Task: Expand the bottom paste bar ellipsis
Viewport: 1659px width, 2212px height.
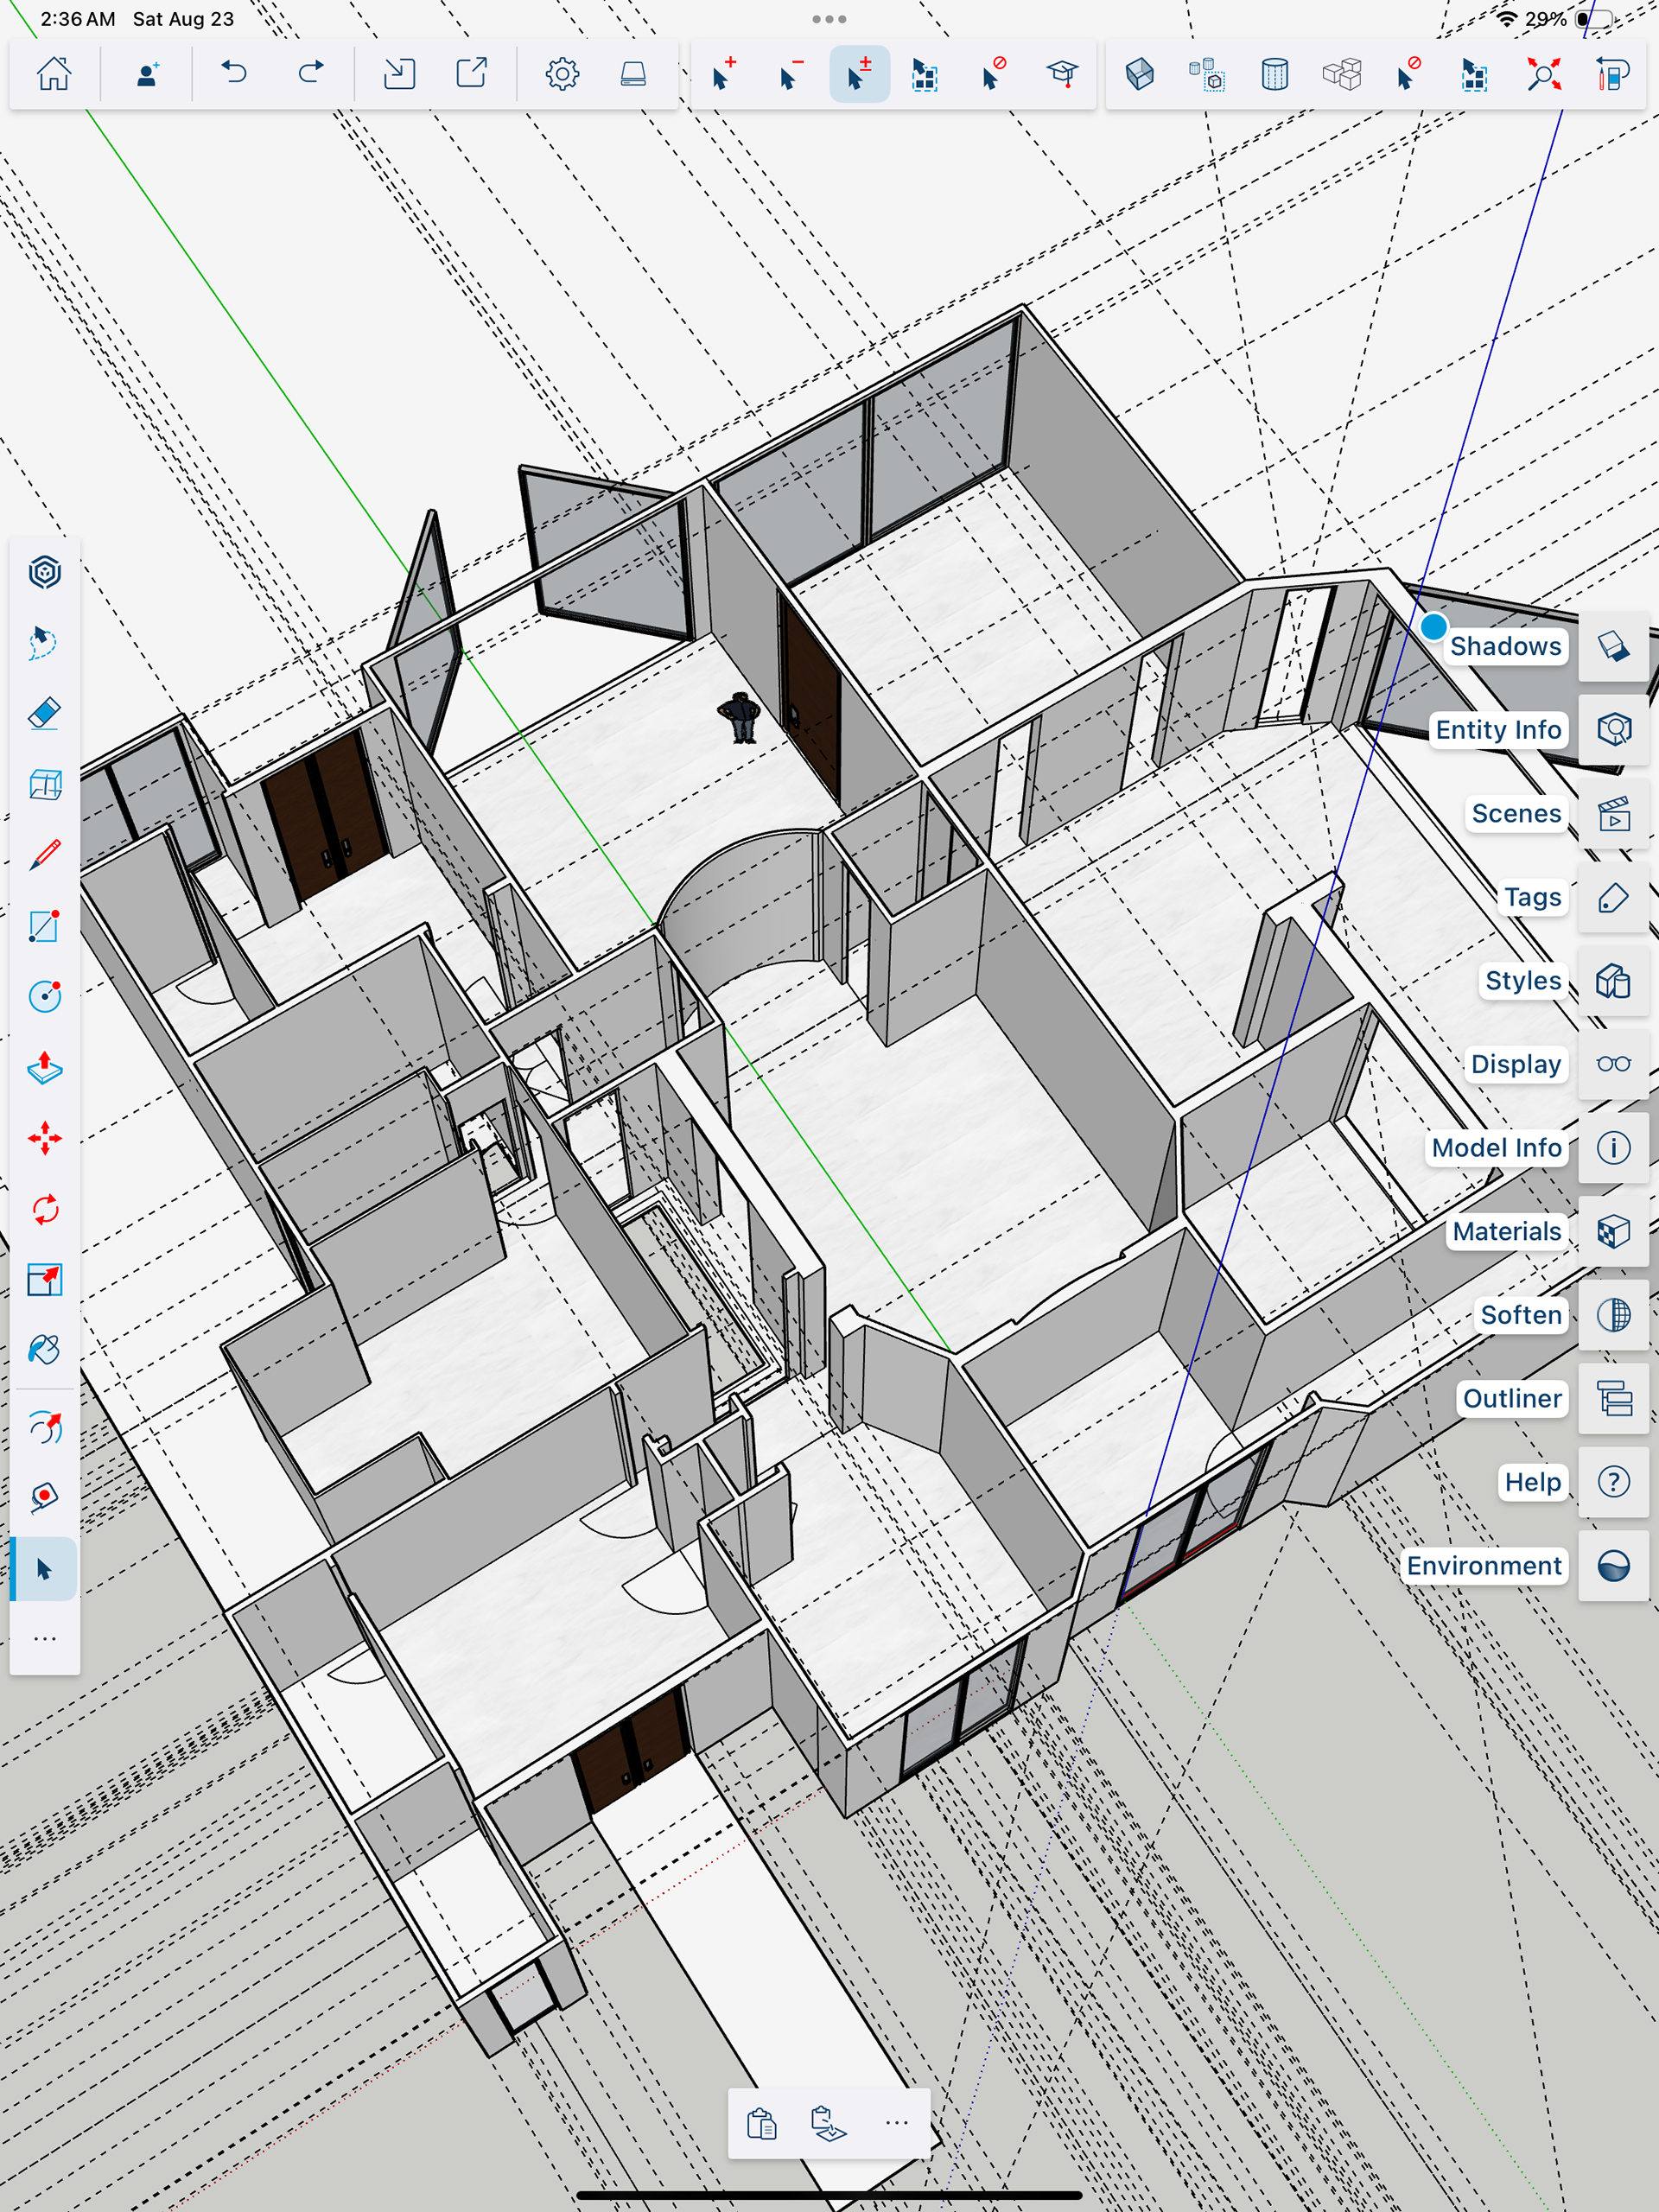Action: 896,2123
